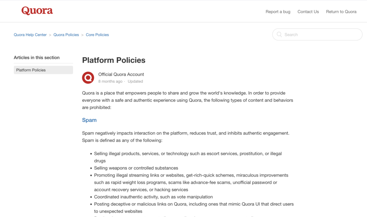Open the "Contact Us" link

[x=308, y=11]
